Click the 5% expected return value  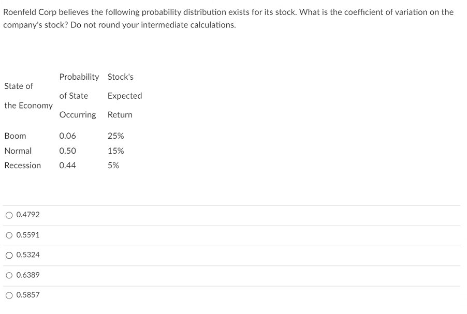pos(113,165)
